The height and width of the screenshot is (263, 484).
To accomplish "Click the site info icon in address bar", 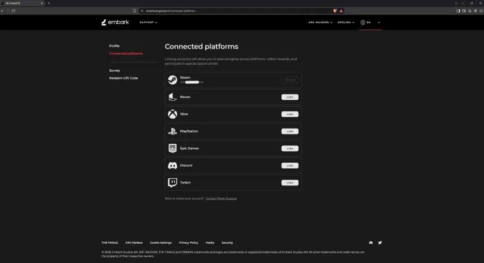I will [142, 11].
